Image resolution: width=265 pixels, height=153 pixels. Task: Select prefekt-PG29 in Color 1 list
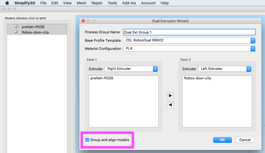pos(102,78)
